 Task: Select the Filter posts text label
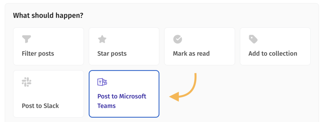coord(38,54)
